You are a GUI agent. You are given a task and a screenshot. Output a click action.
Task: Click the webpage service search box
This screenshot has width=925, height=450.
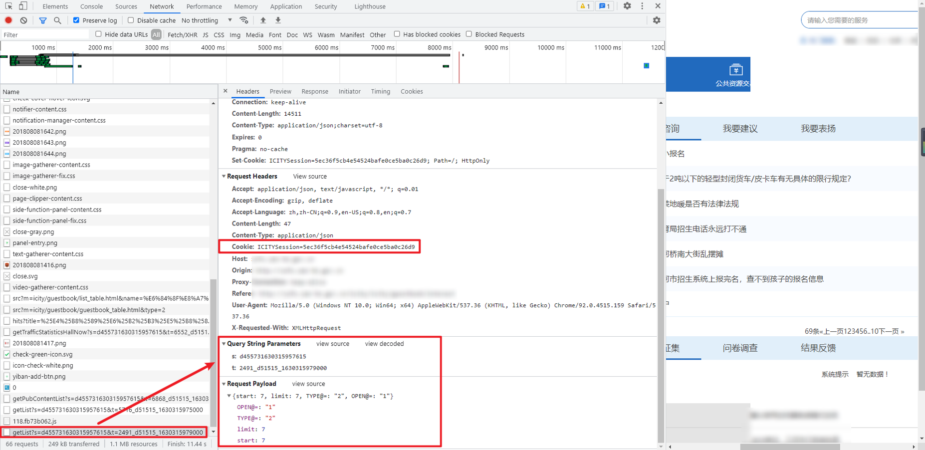point(860,20)
